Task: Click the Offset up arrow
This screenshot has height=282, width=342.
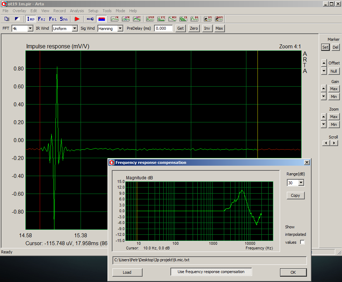Action: (x=324, y=63)
